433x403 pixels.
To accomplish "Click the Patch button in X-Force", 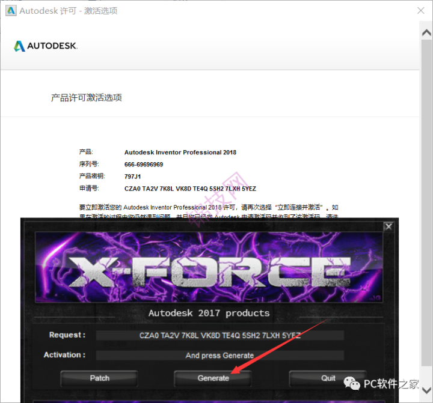I will (x=99, y=378).
